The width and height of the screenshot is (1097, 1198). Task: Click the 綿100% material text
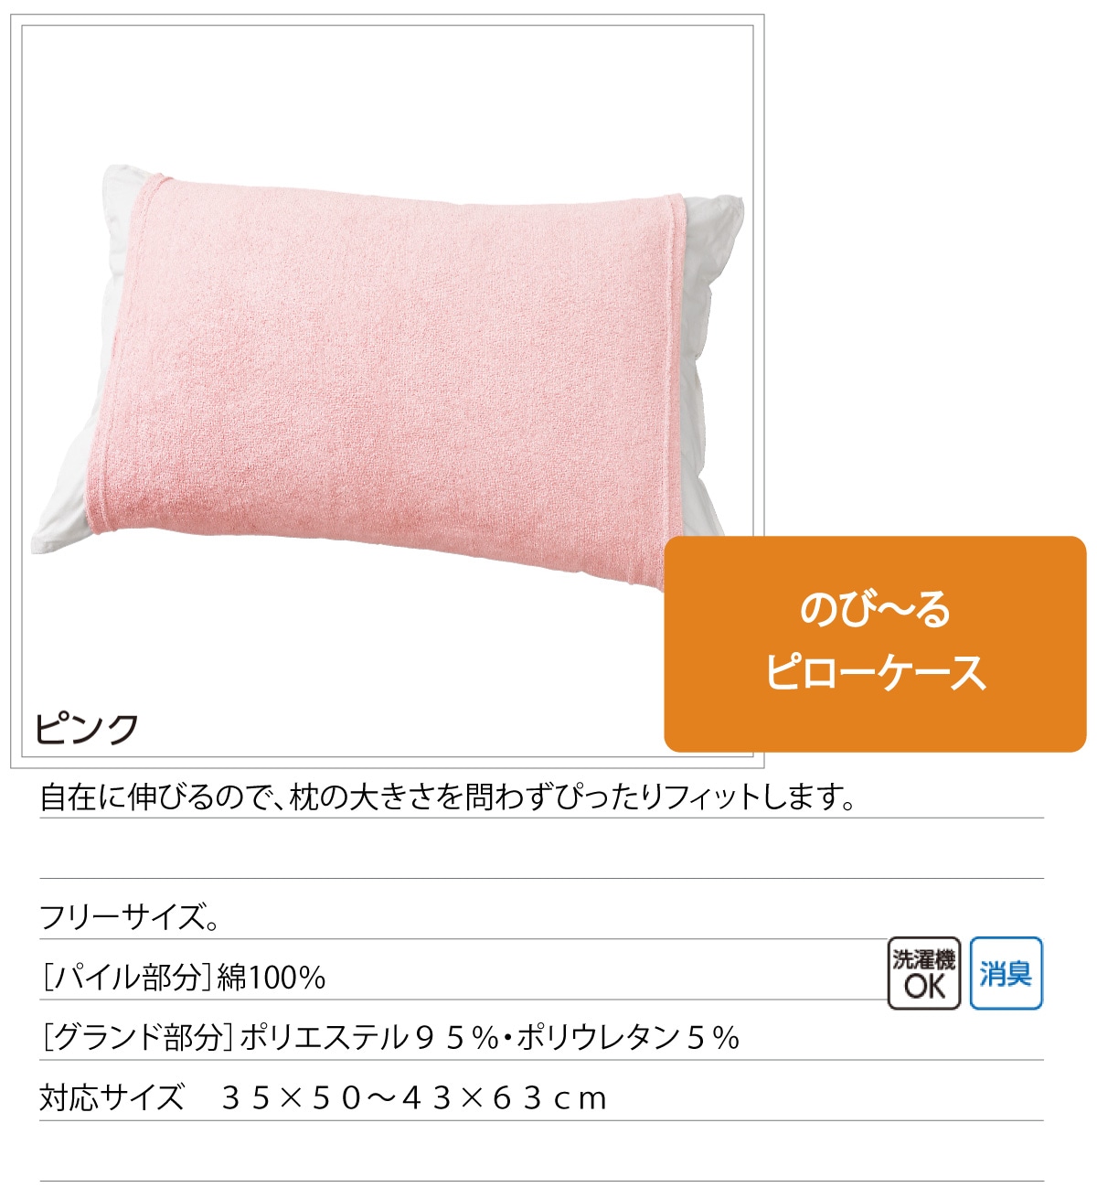click(x=272, y=978)
